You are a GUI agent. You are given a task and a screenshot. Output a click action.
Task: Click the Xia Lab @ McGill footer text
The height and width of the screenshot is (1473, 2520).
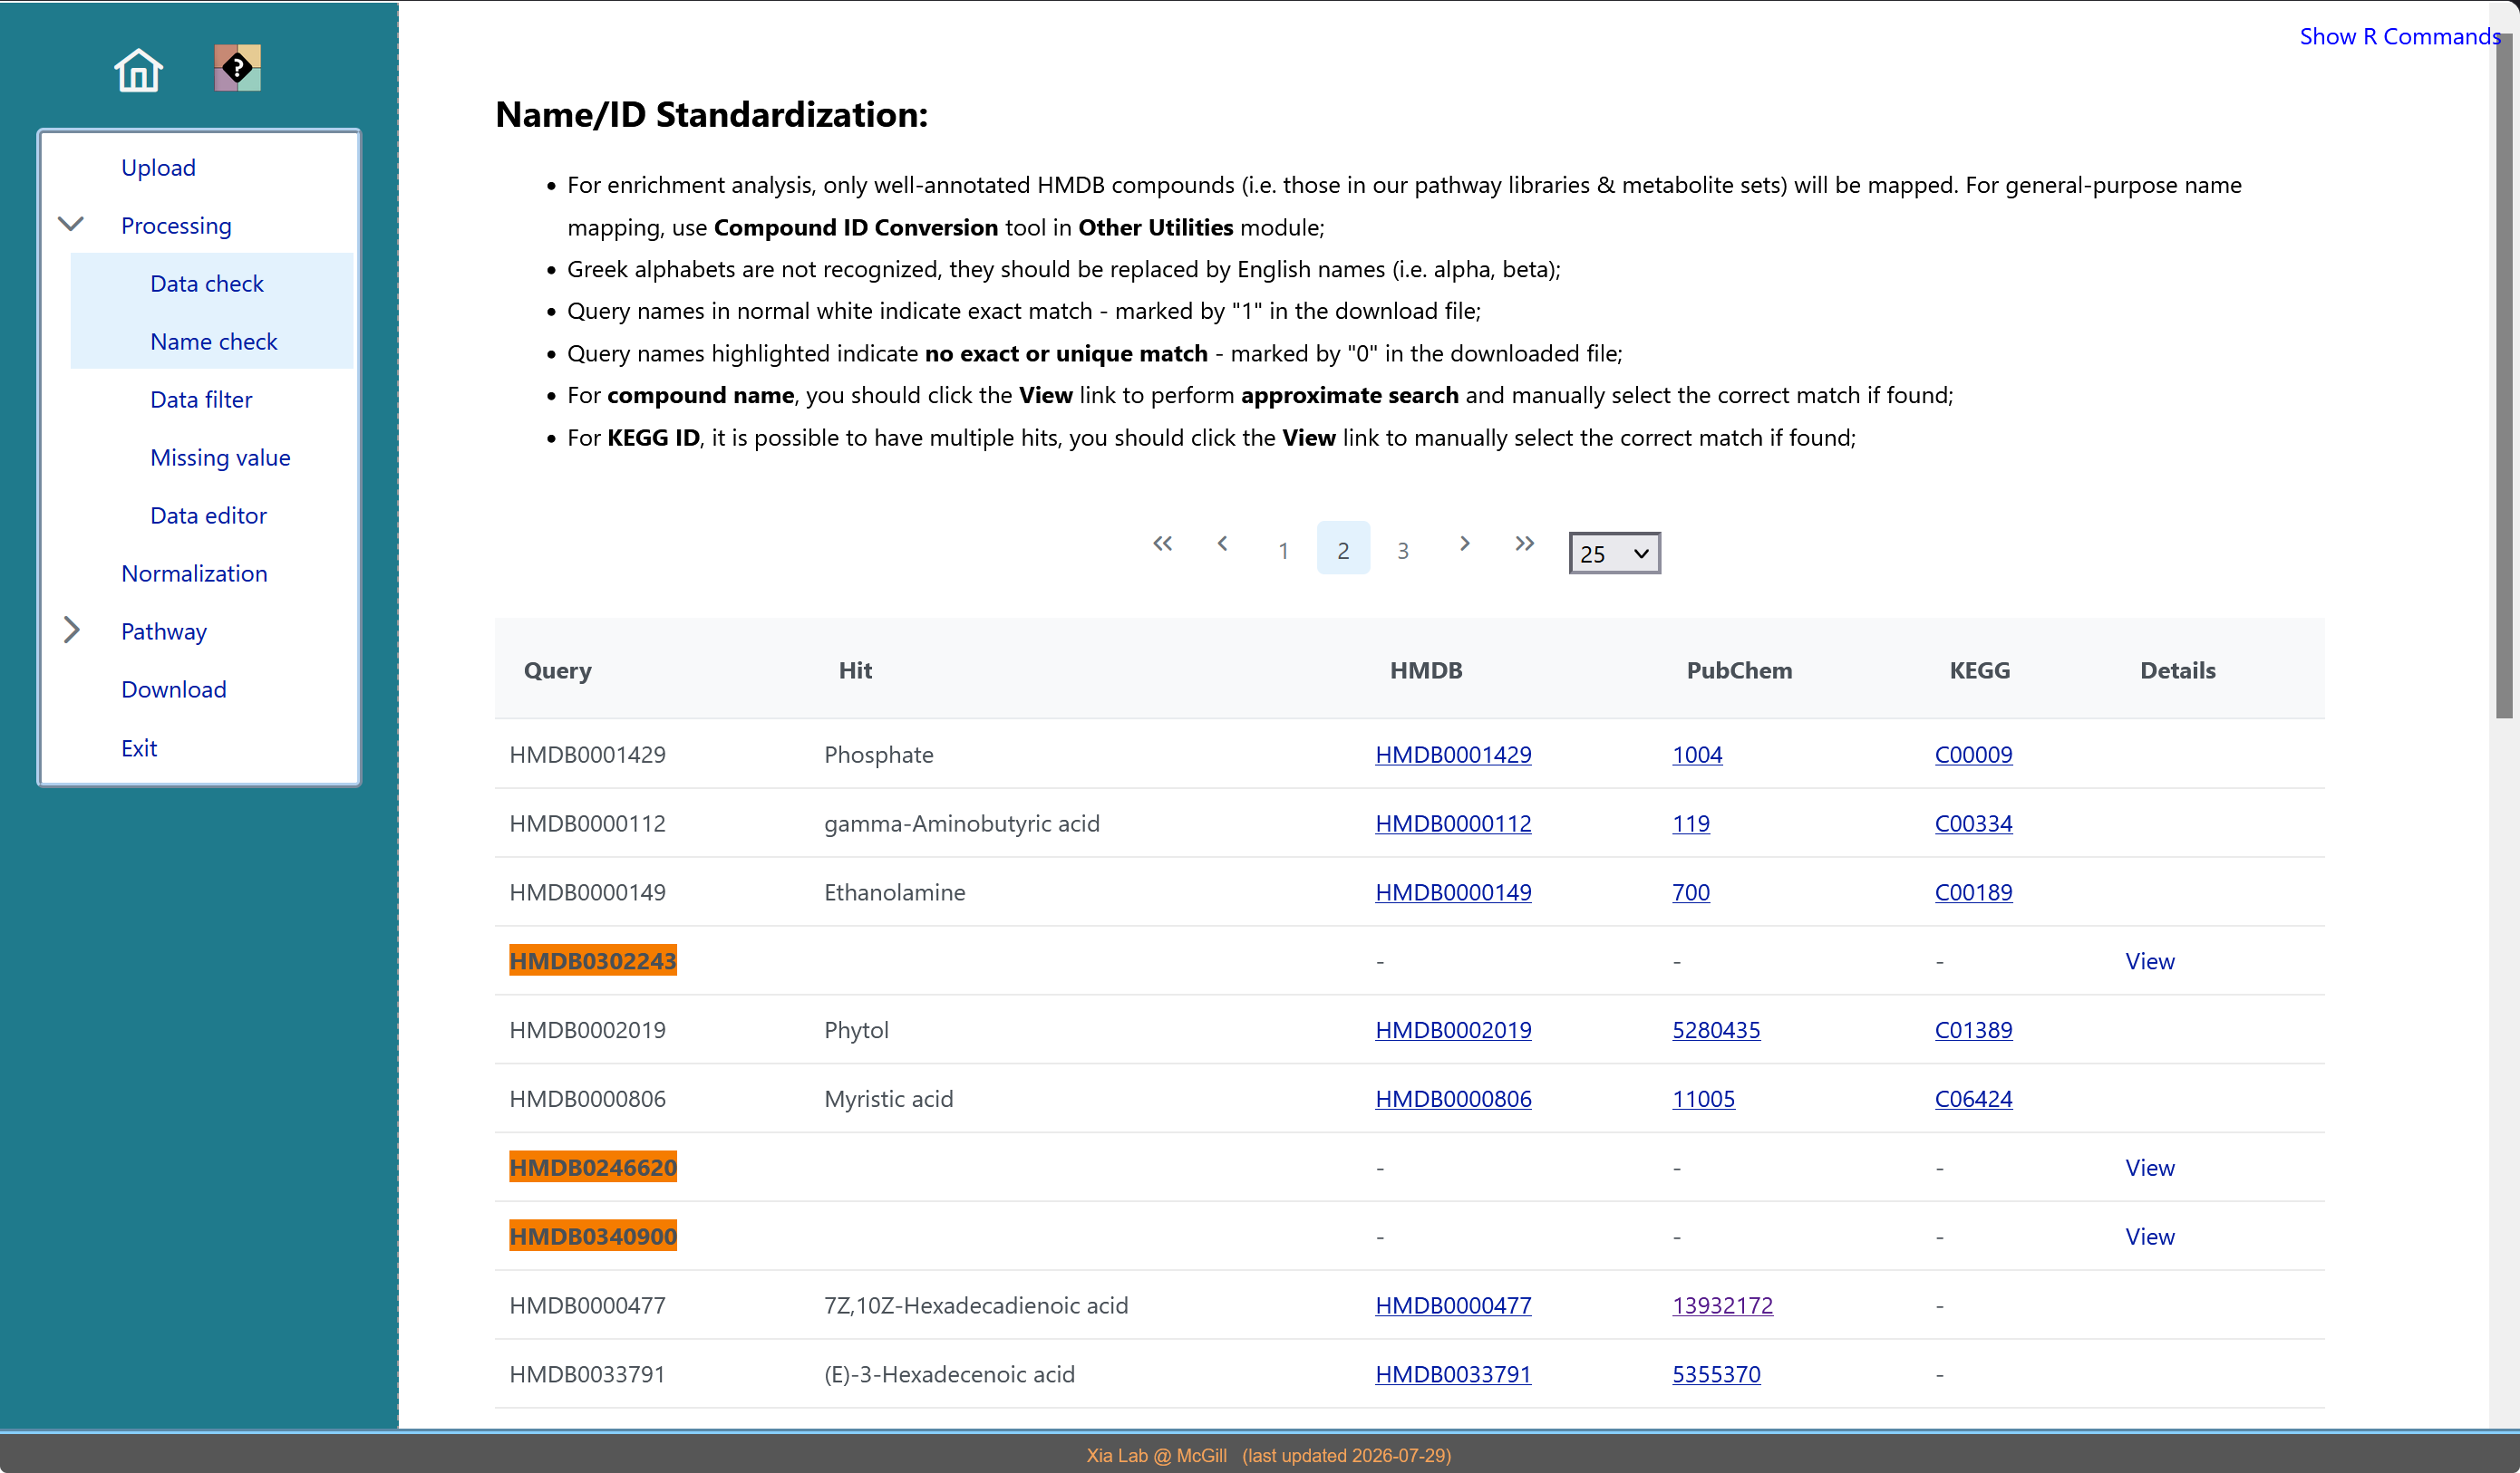tap(1156, 1456)
